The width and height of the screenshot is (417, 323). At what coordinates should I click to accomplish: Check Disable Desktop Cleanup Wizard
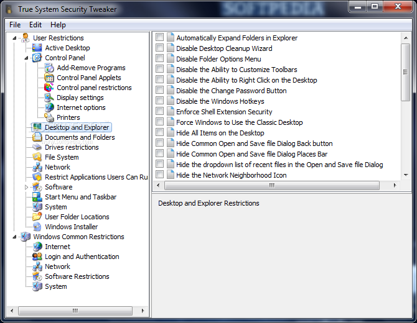point(159,48)
